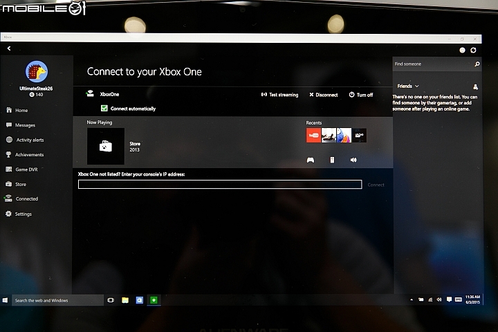
Task: Click the notifications circle icon at top right
Action: coord(462,50)
